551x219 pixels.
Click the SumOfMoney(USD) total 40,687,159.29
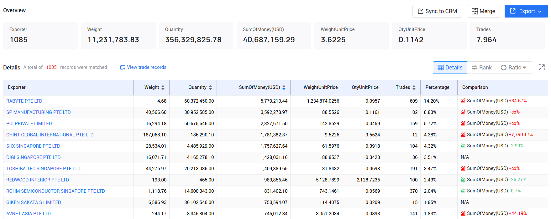coord(269,40)
